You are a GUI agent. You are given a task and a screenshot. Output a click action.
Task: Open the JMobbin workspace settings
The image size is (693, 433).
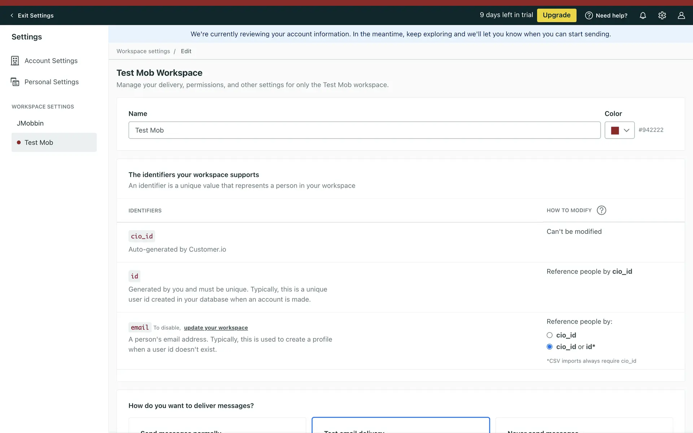pos(30,123)
